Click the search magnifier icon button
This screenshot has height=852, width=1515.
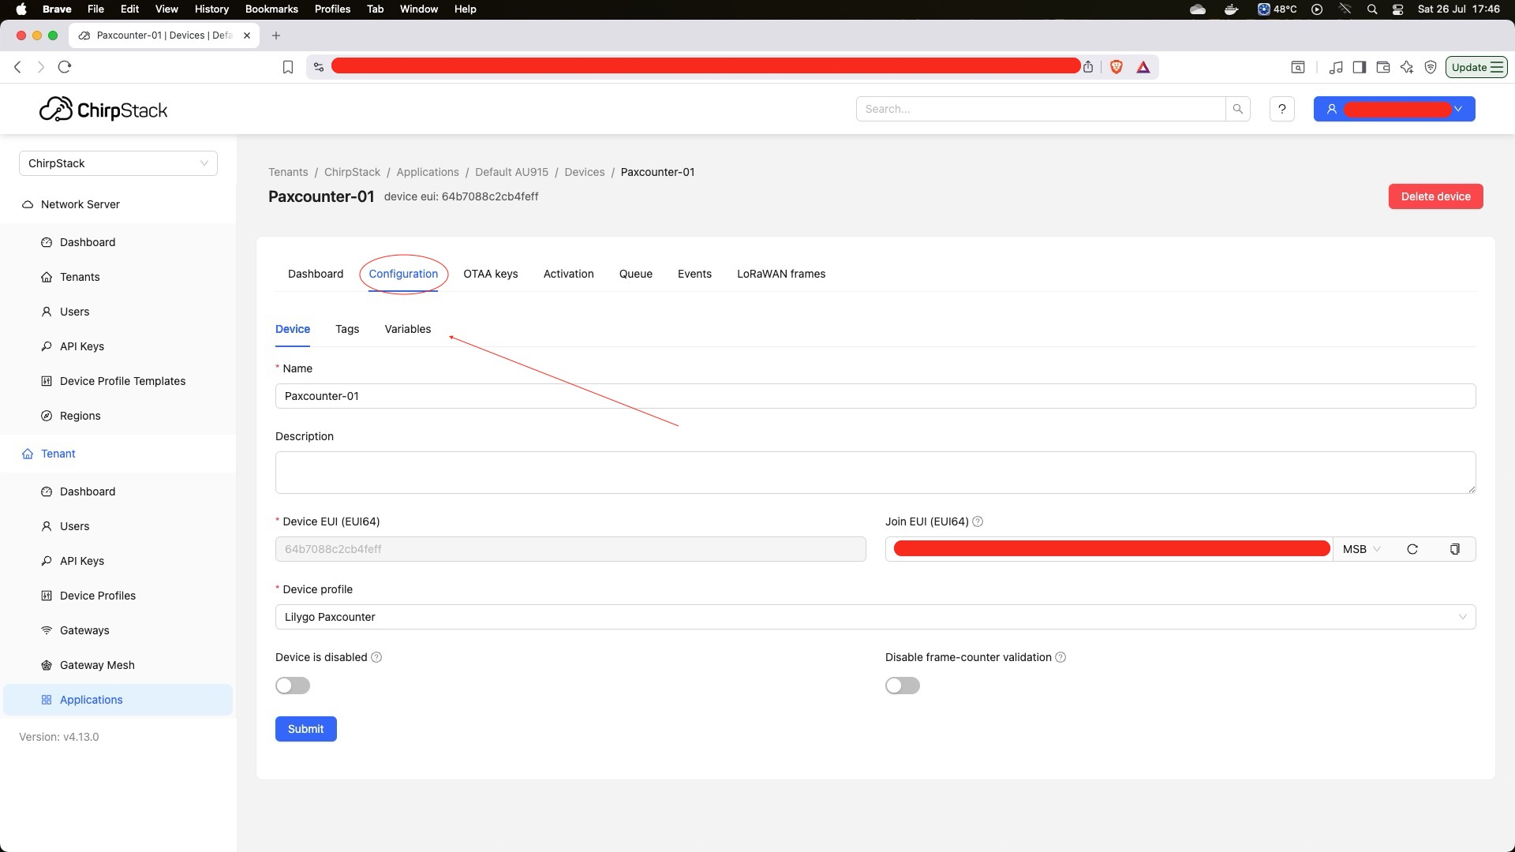coord(1237,109)
